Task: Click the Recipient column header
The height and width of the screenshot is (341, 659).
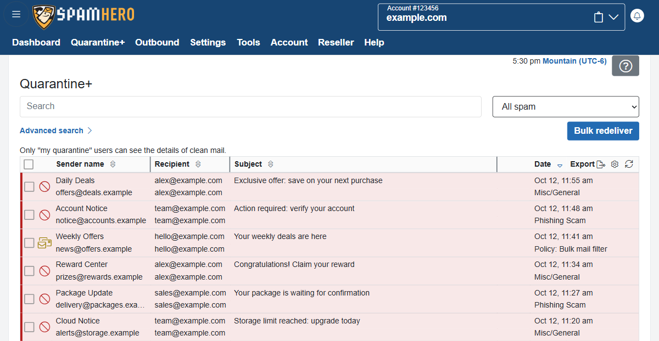Action: [172, 164]
